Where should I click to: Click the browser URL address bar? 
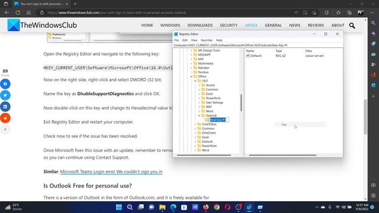pos(165,12)
